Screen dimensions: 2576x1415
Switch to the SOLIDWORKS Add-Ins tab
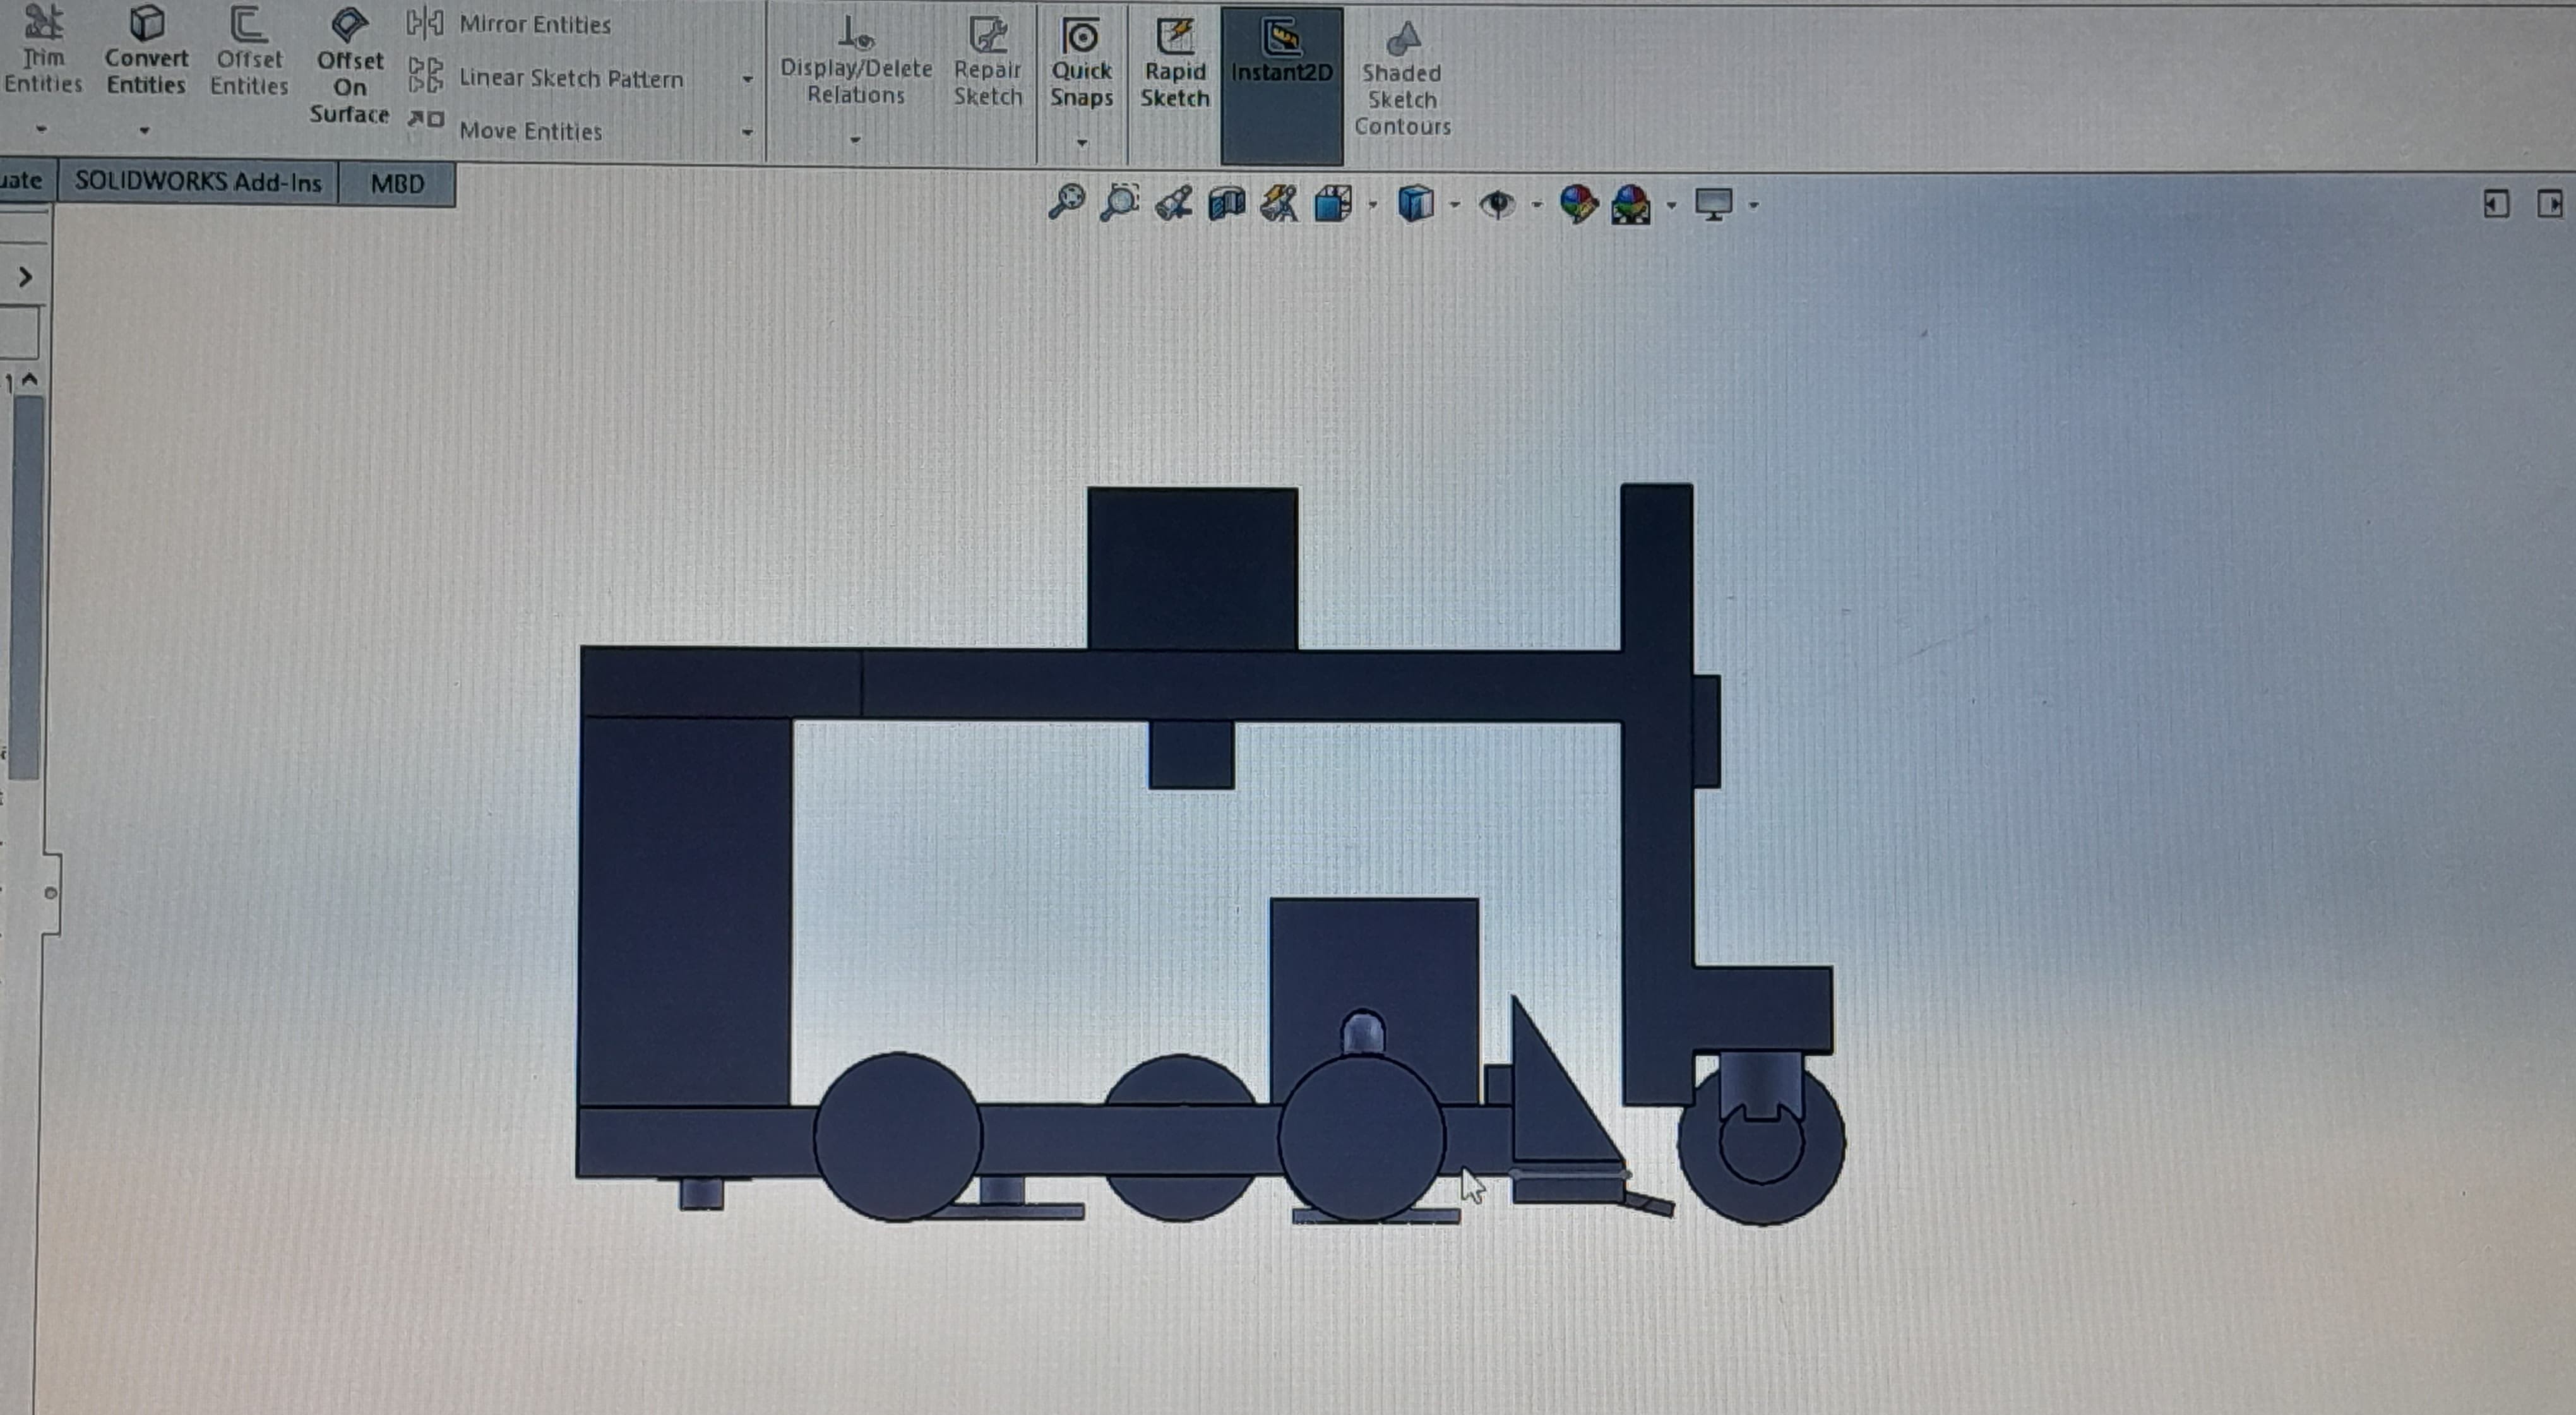(198, 182)
